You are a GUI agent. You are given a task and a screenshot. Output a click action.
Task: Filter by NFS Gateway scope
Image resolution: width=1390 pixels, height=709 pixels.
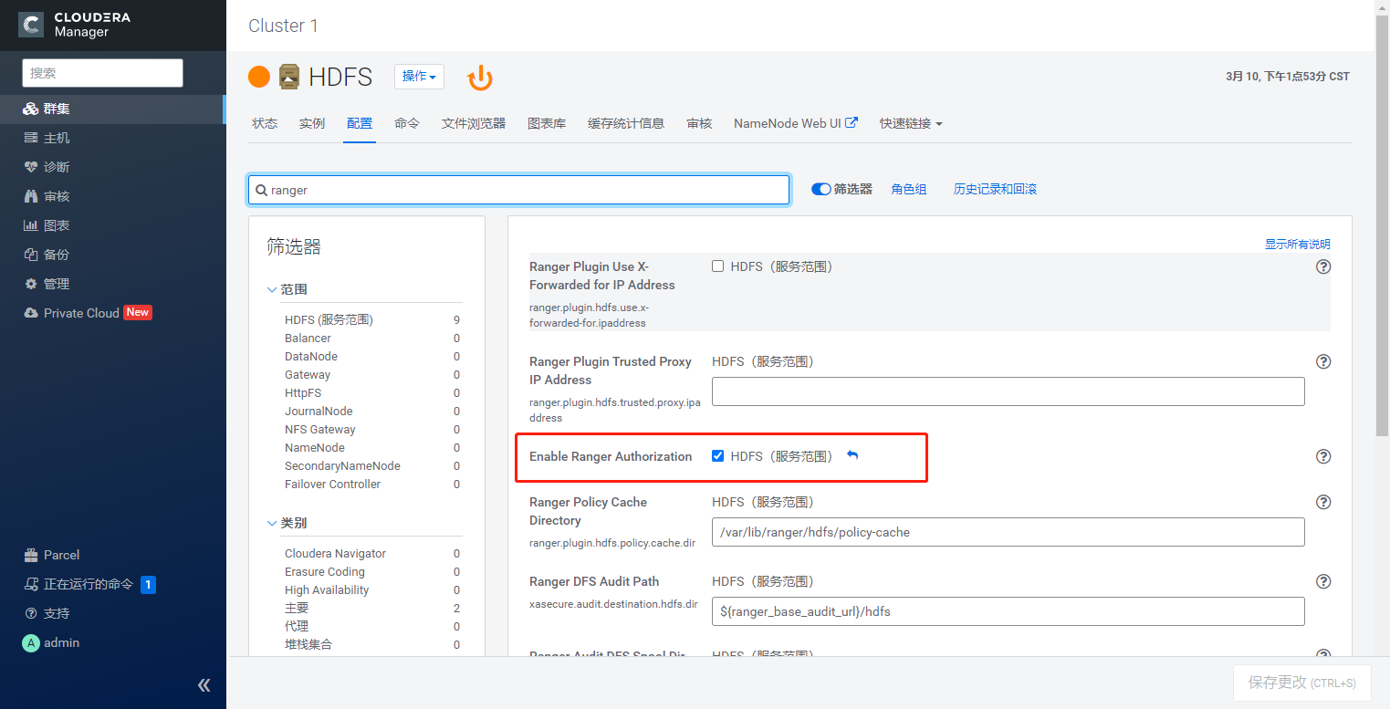320,429
